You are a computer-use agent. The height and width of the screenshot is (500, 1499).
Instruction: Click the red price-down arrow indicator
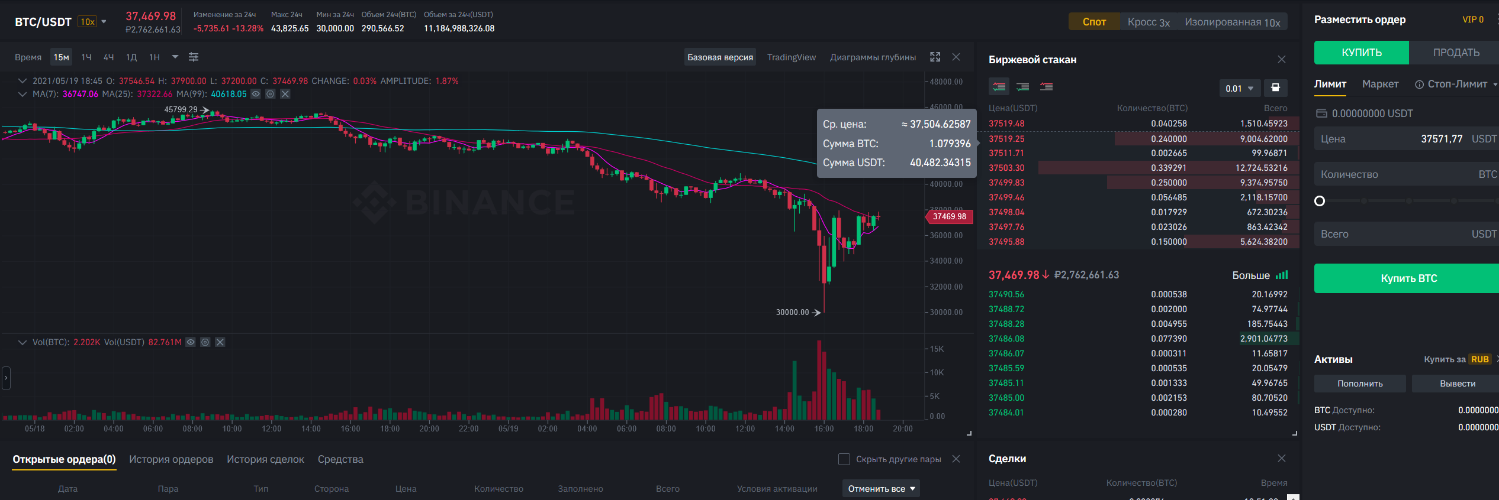coord(1046,275)
